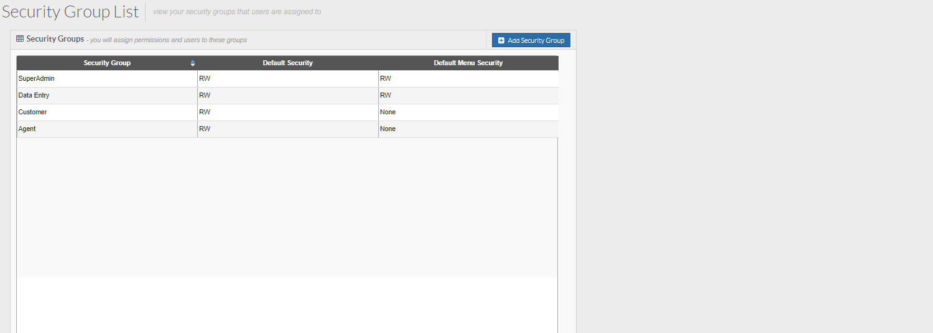
Task: Click the Add Security Group button
Action: (x=531, y=40)
